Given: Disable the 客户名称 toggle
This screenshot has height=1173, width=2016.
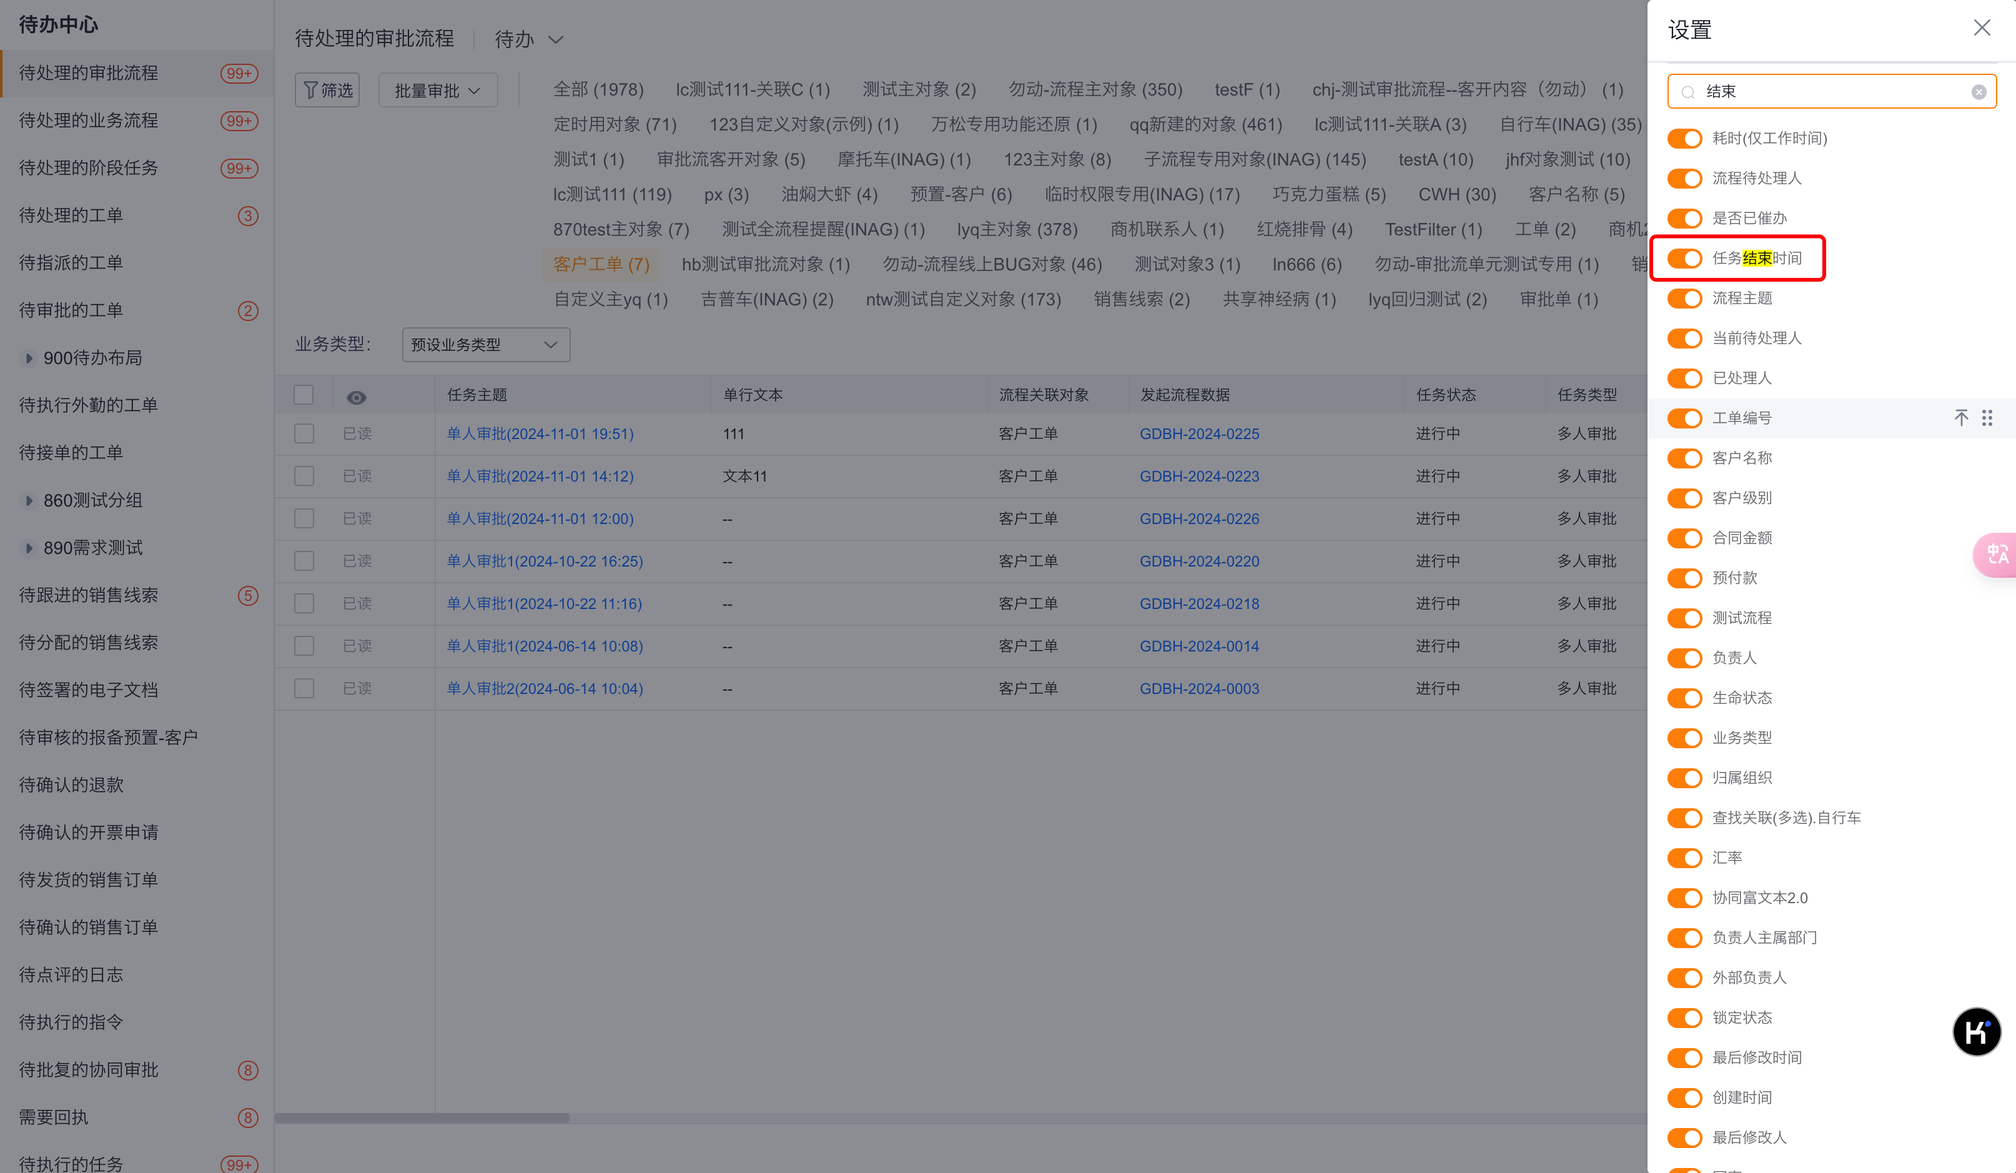Looking at the screenshot, I should click(1685, 458).
